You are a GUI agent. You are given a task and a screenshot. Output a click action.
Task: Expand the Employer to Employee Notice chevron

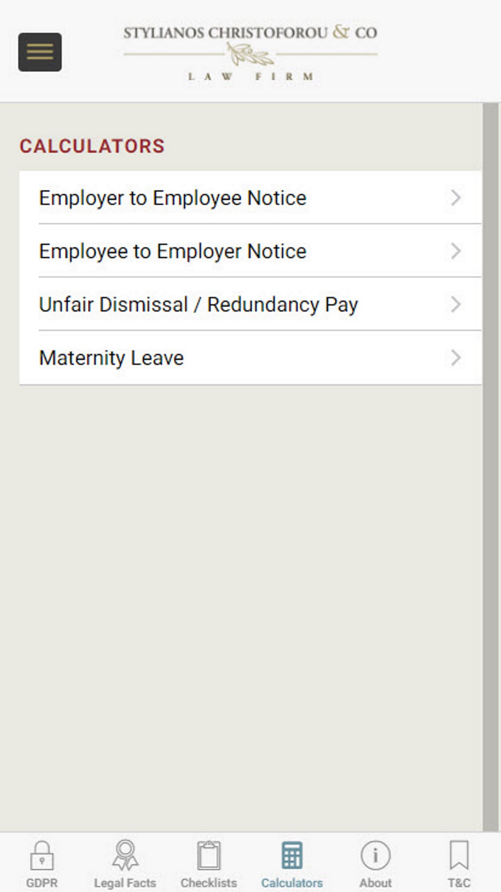pos(455,198)
